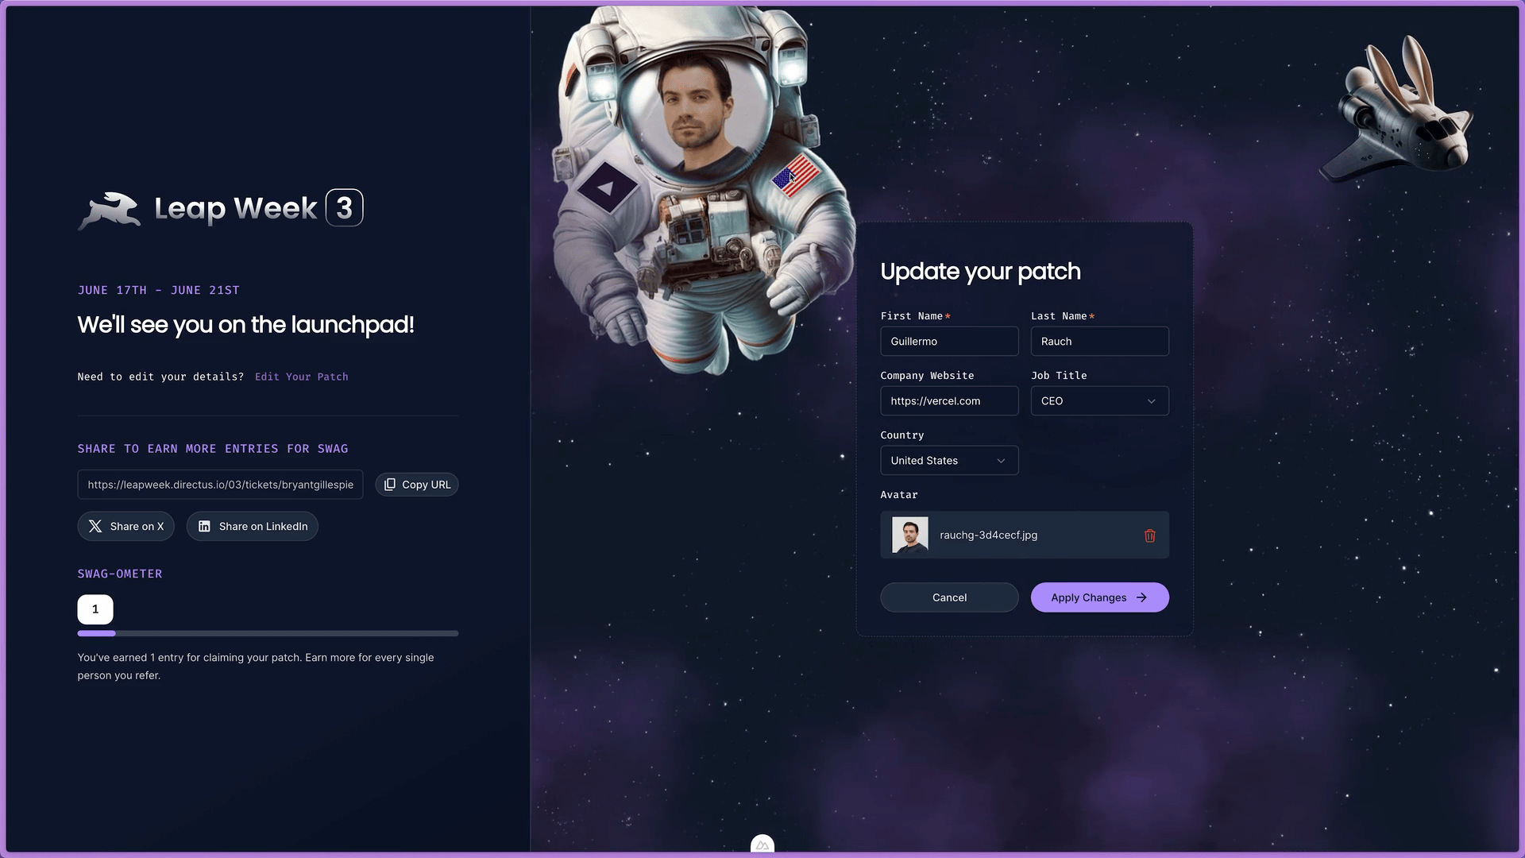Click the rauchg avatar thumbnail image
The image size is (1525, 858).
pos(909,535)
